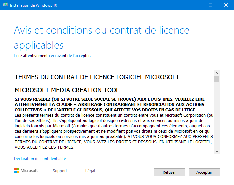Click the Accepter button
This screenshot has width=234, height=185.
[x=204, y=172]
